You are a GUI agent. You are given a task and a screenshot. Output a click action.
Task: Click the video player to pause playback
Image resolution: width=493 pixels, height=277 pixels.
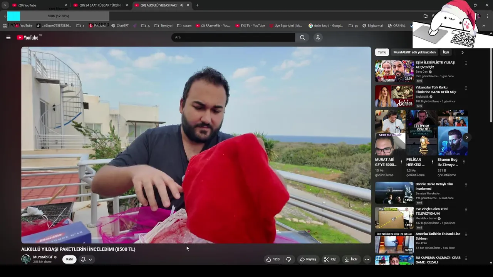point(196,145)
